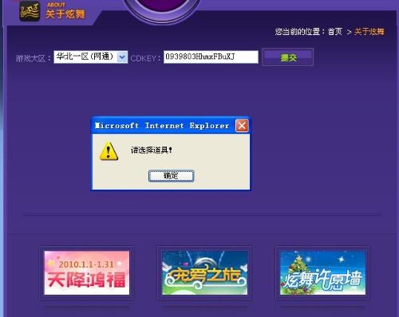399x317 pixels.
Task: Click the 请选择道具! message text
Action: pos(152,150)
